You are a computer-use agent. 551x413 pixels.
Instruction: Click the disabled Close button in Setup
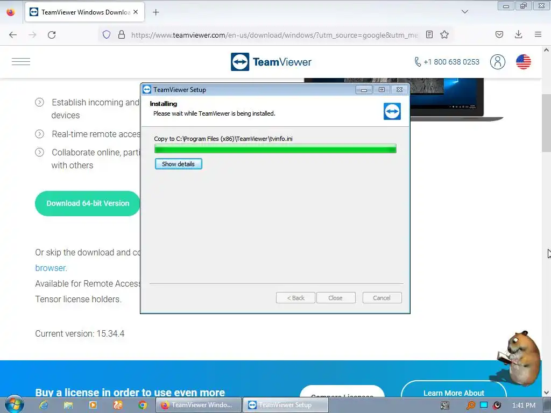pos(336,298)
